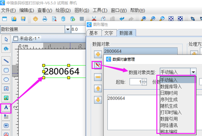Image resolution: width=202 pixels, height=136 pixels.
Task: Open the 绘图(D) menu
Action: [x=63, y=11]
